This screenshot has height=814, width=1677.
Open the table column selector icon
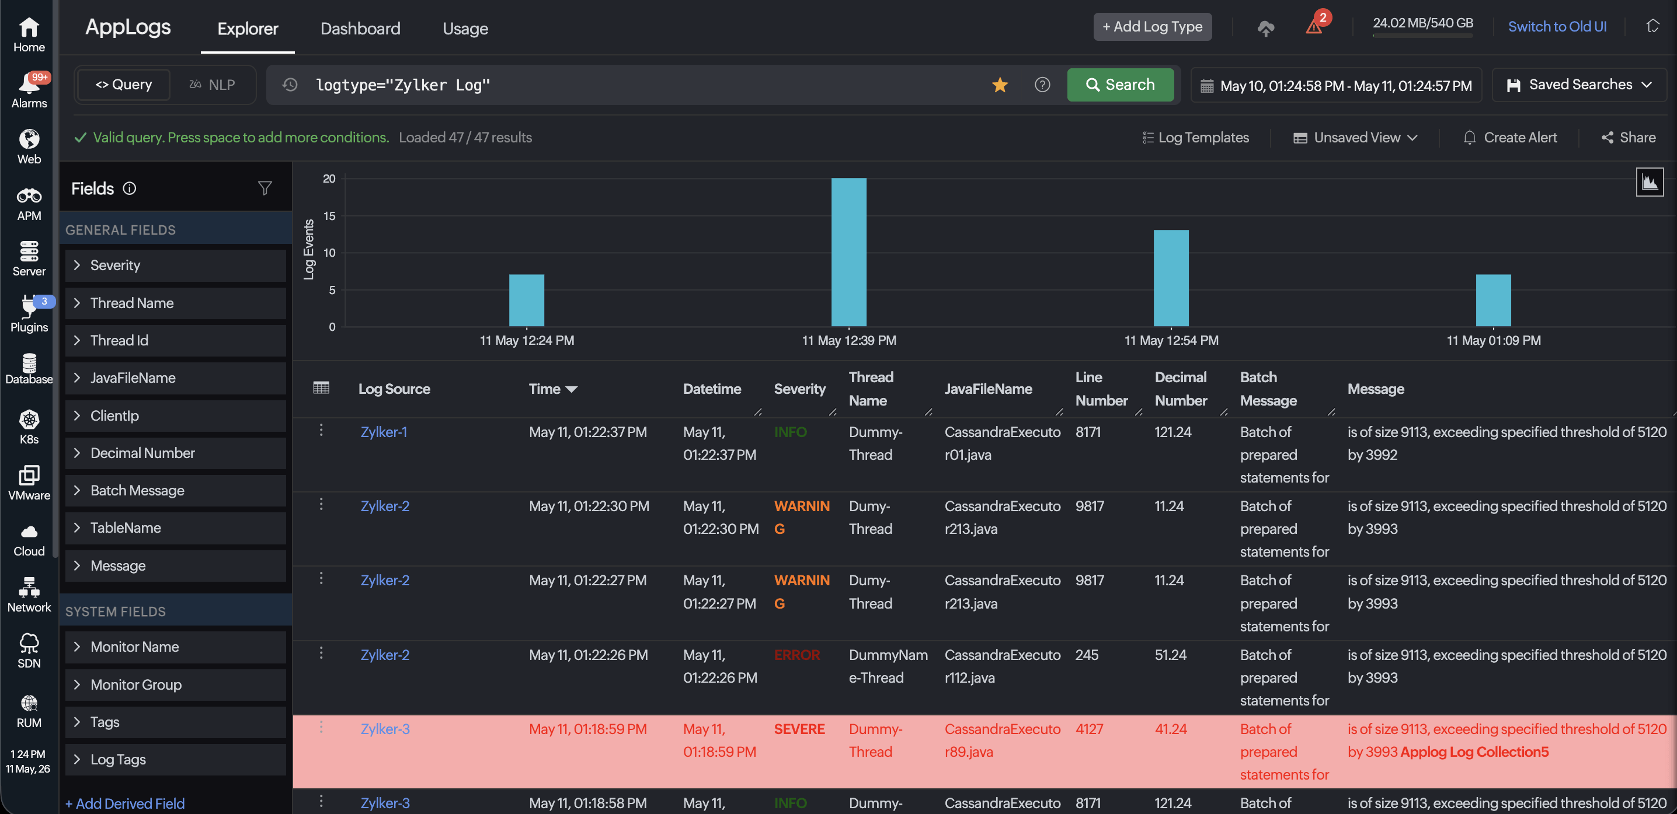coord(321,389)
